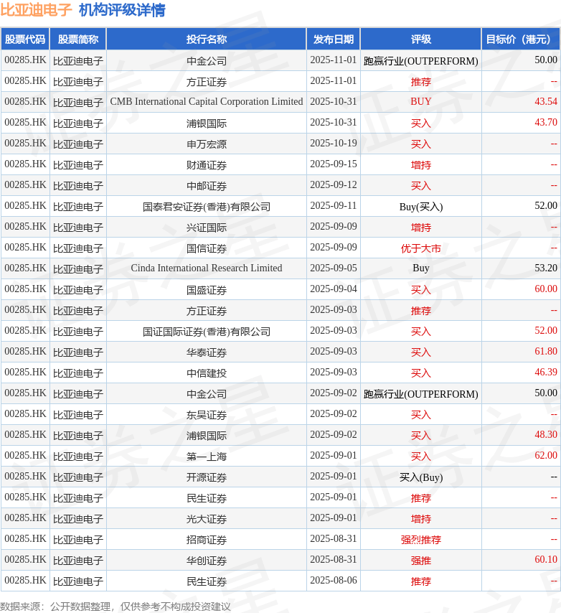This screenshot has width=561, height=613.
Task: Select 比亚迪电子 title text
Action: click(x=36, y=10)
